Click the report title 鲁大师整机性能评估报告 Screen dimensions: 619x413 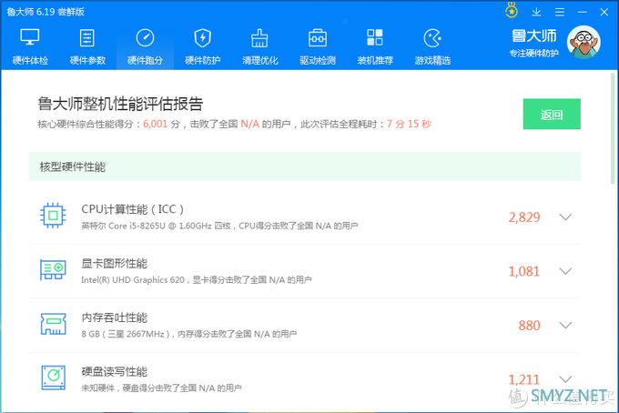pyautogui.click(x=120, y=104)
